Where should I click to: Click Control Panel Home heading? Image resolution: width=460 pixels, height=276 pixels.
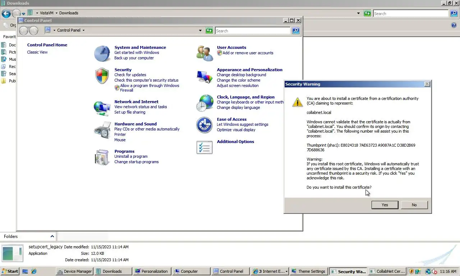coord(47,45)
